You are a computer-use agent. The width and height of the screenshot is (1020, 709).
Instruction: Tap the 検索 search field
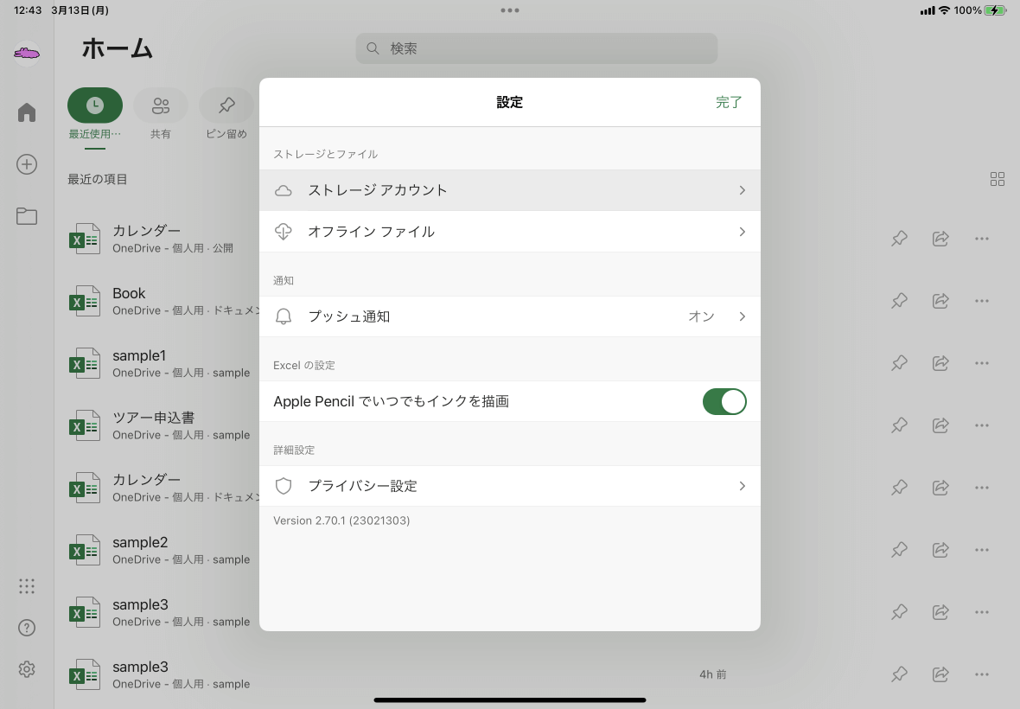pyautogui.click(x=536, y=48)
